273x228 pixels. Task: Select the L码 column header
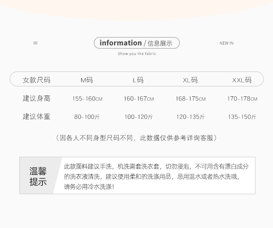tap(138, 80)
